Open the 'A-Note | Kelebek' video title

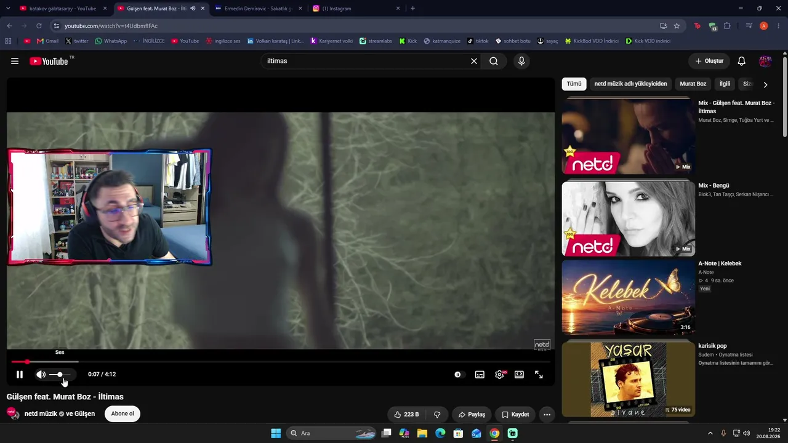(720, 263)
